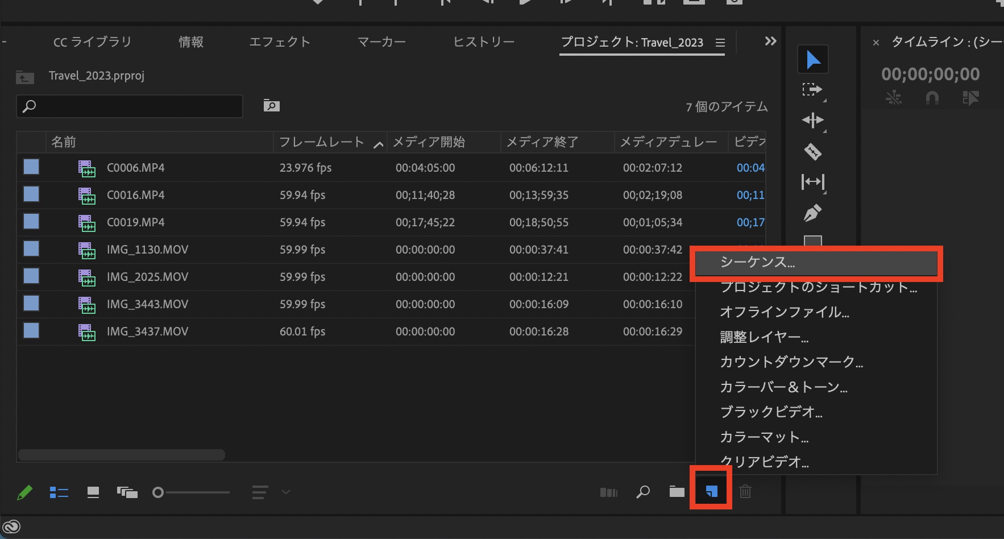This screenshot has height=539, width=1004.
Task: Choose カラーバー&トーン... menu item
Action: click(x=816, y=387)
